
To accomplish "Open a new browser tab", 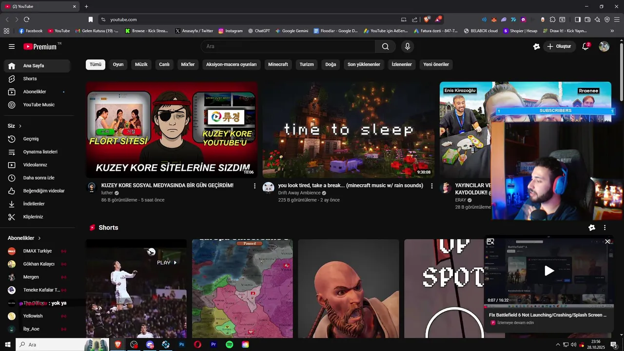I will [x=86, y=6].
